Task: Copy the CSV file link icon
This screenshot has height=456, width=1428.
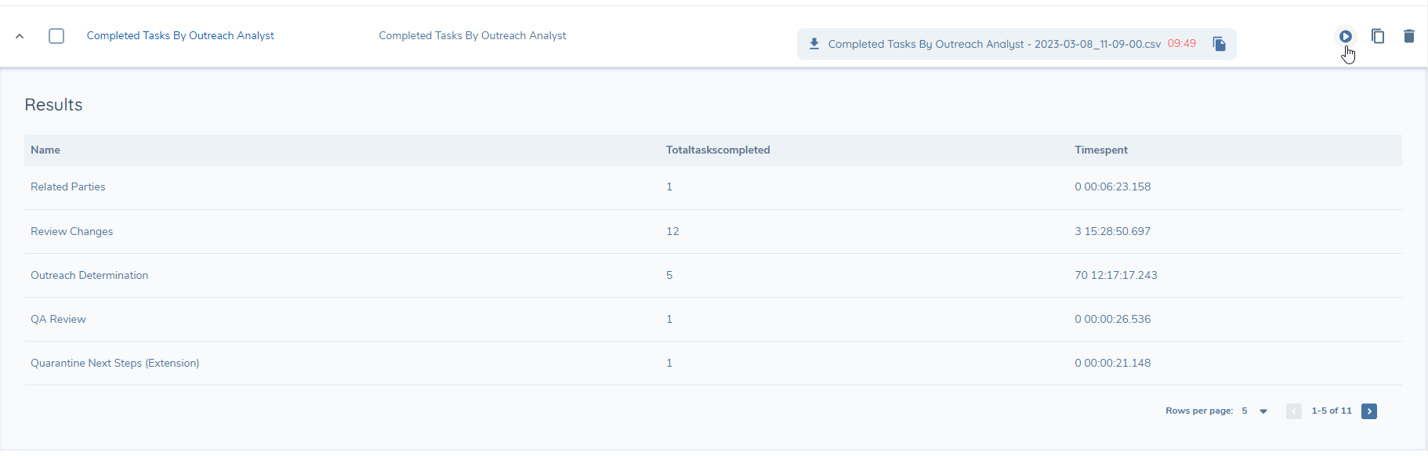Action: click(x=1219, y=44)
